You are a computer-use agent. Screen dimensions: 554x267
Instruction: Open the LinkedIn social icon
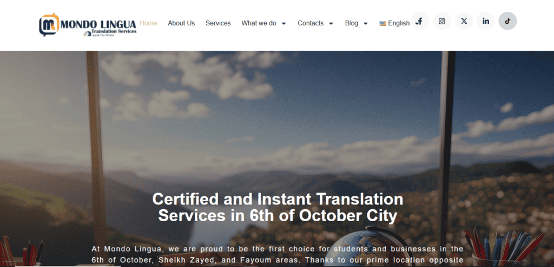tap(486, 21)
